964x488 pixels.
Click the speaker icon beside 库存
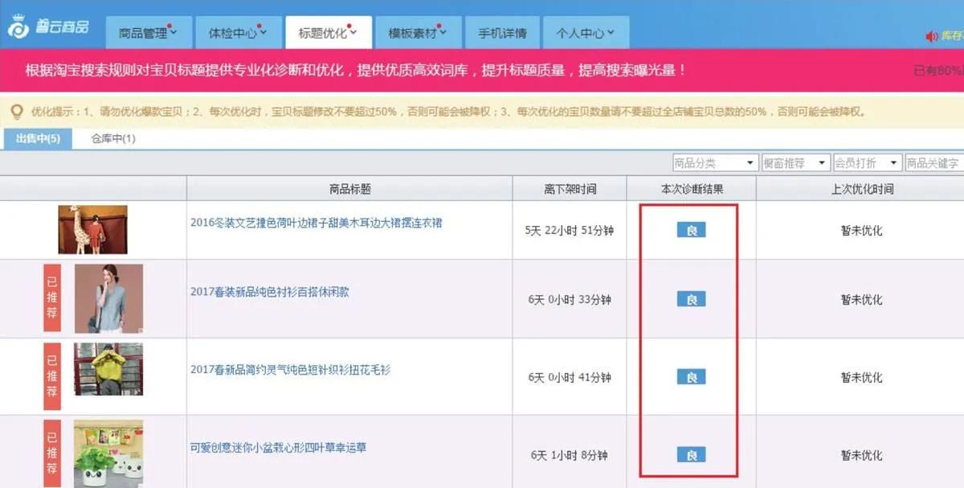[x=930, y=37]
